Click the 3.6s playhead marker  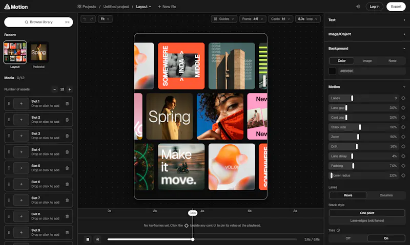coord(193,213)
